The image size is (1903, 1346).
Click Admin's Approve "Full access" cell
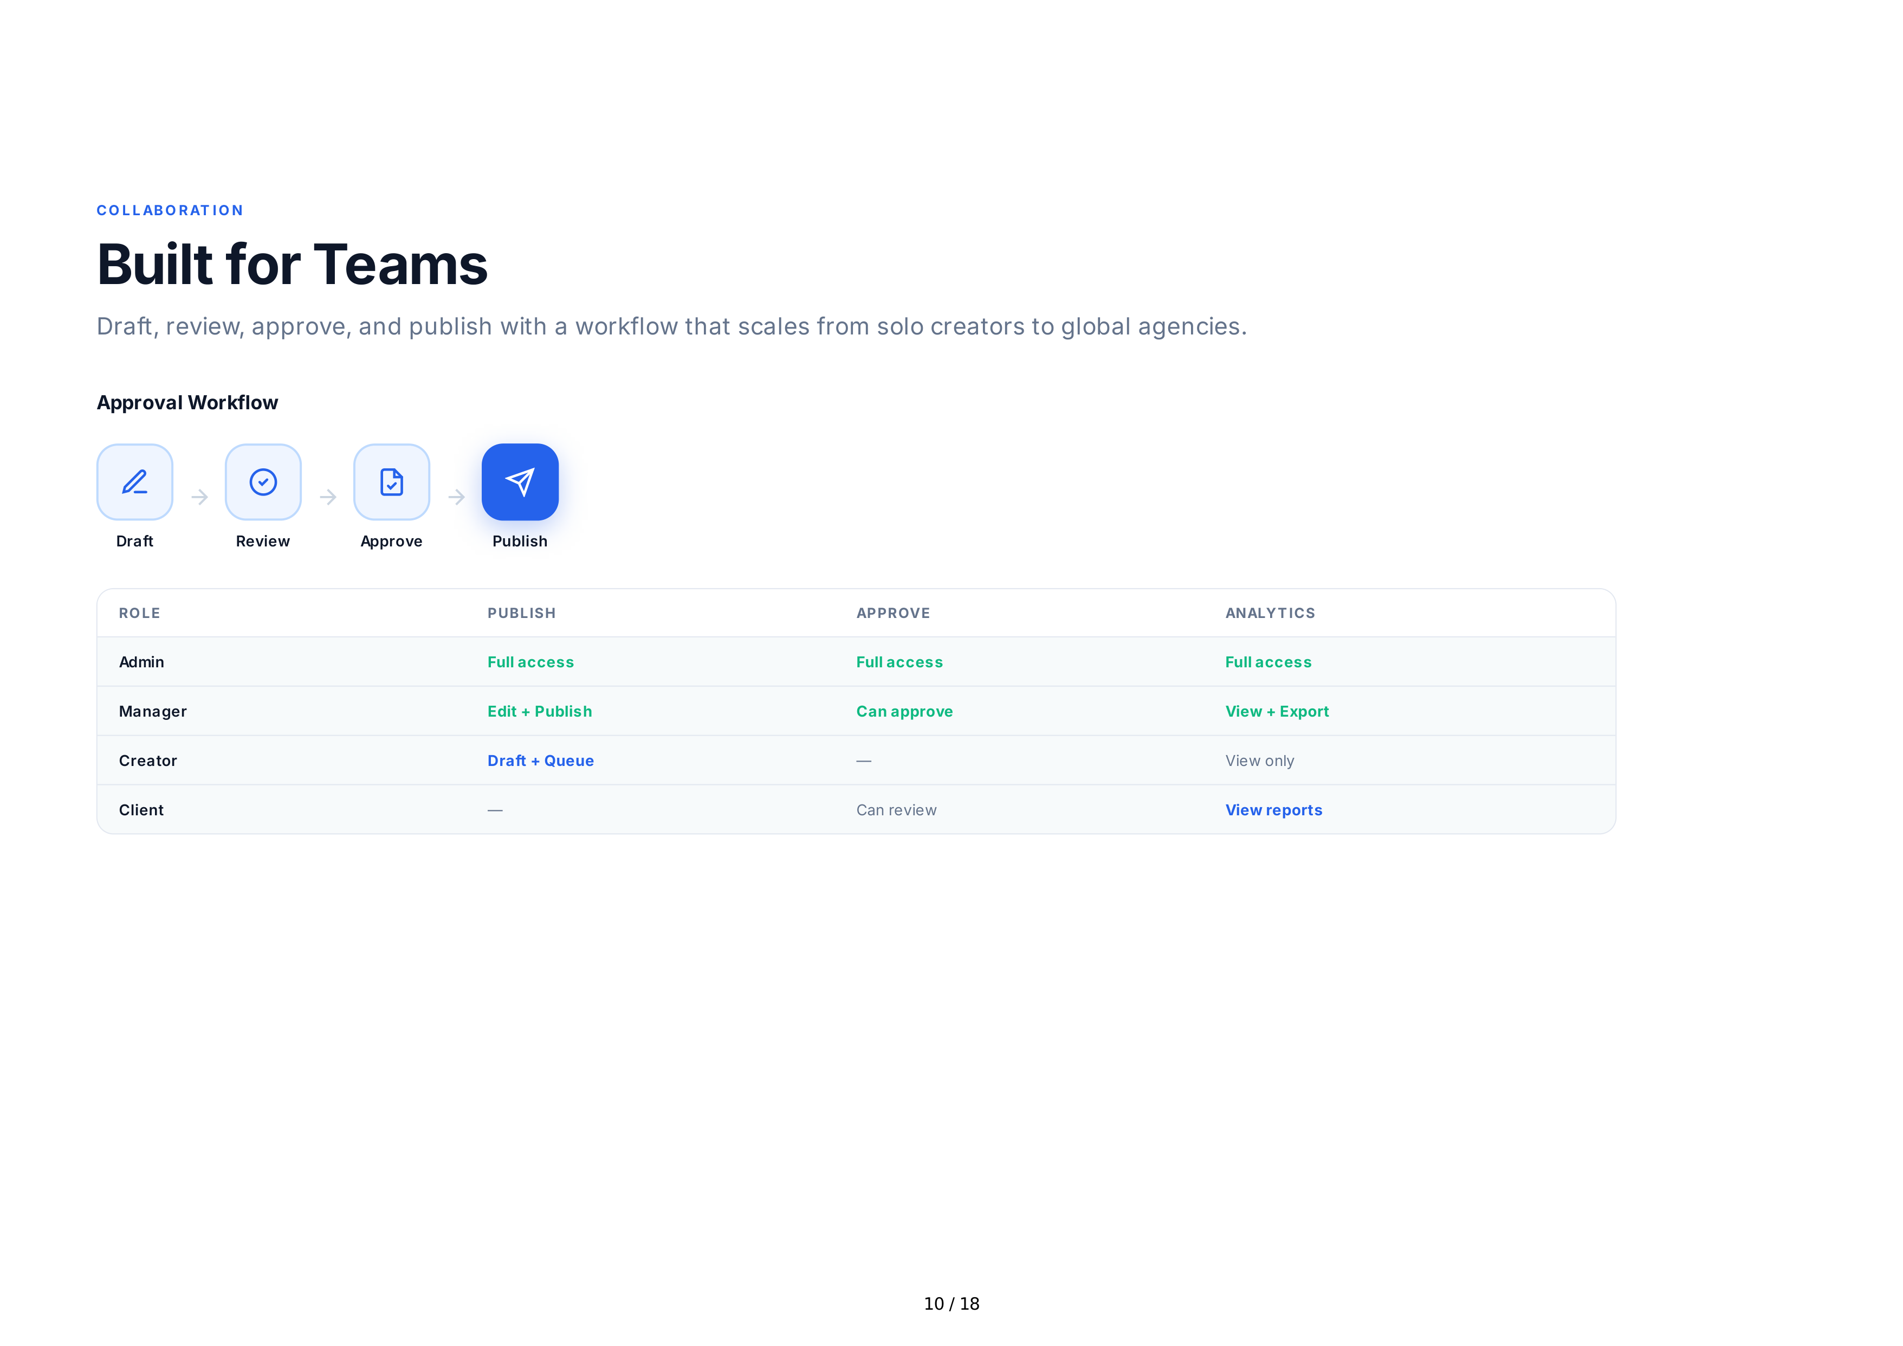coord(899,662)
